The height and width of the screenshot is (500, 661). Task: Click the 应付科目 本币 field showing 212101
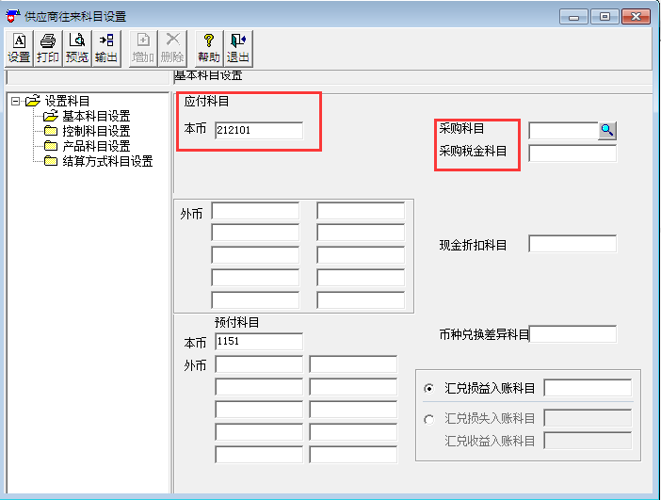point(259,130)
